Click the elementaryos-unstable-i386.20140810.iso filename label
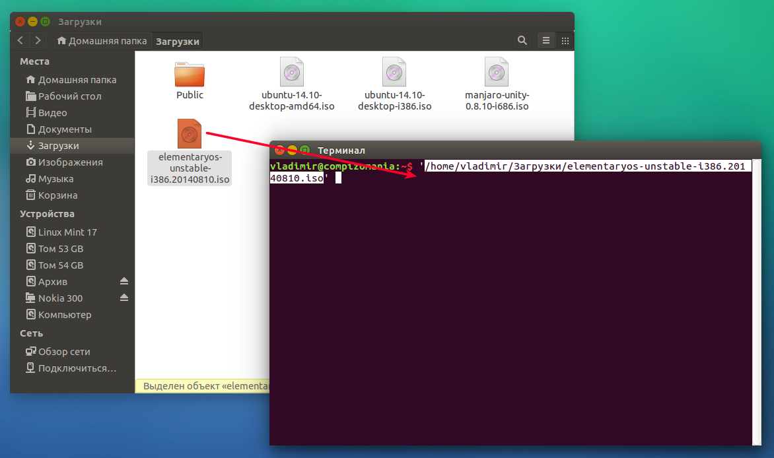 click(190, 168)
